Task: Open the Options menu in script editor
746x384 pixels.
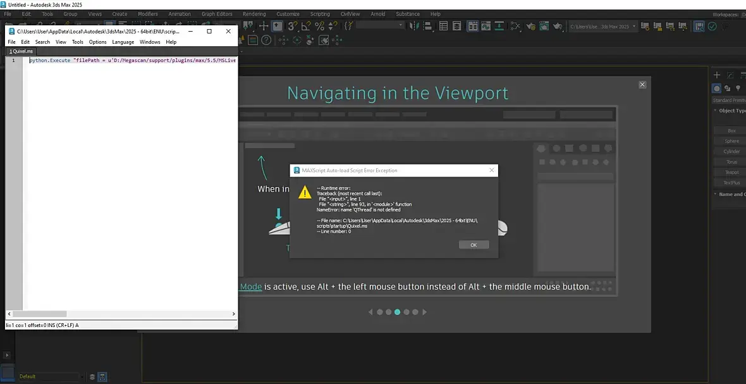Action: 97,42
